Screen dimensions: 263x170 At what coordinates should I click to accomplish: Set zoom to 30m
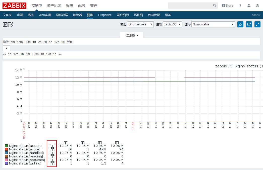(28, 42)
